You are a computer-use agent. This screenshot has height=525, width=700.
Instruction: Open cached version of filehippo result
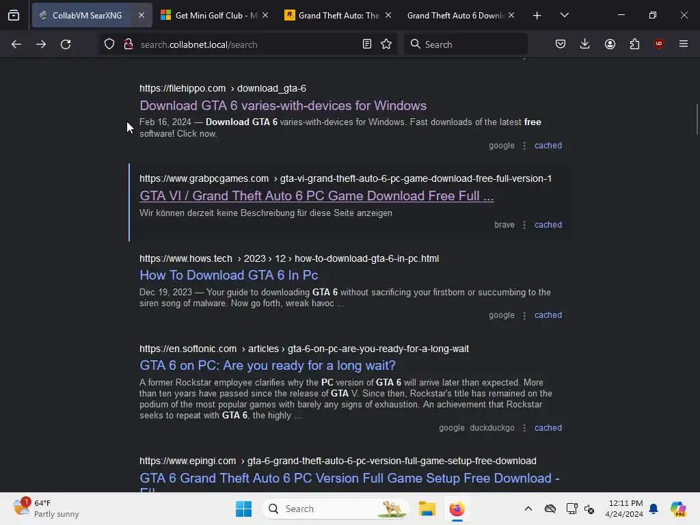[548, 146]
